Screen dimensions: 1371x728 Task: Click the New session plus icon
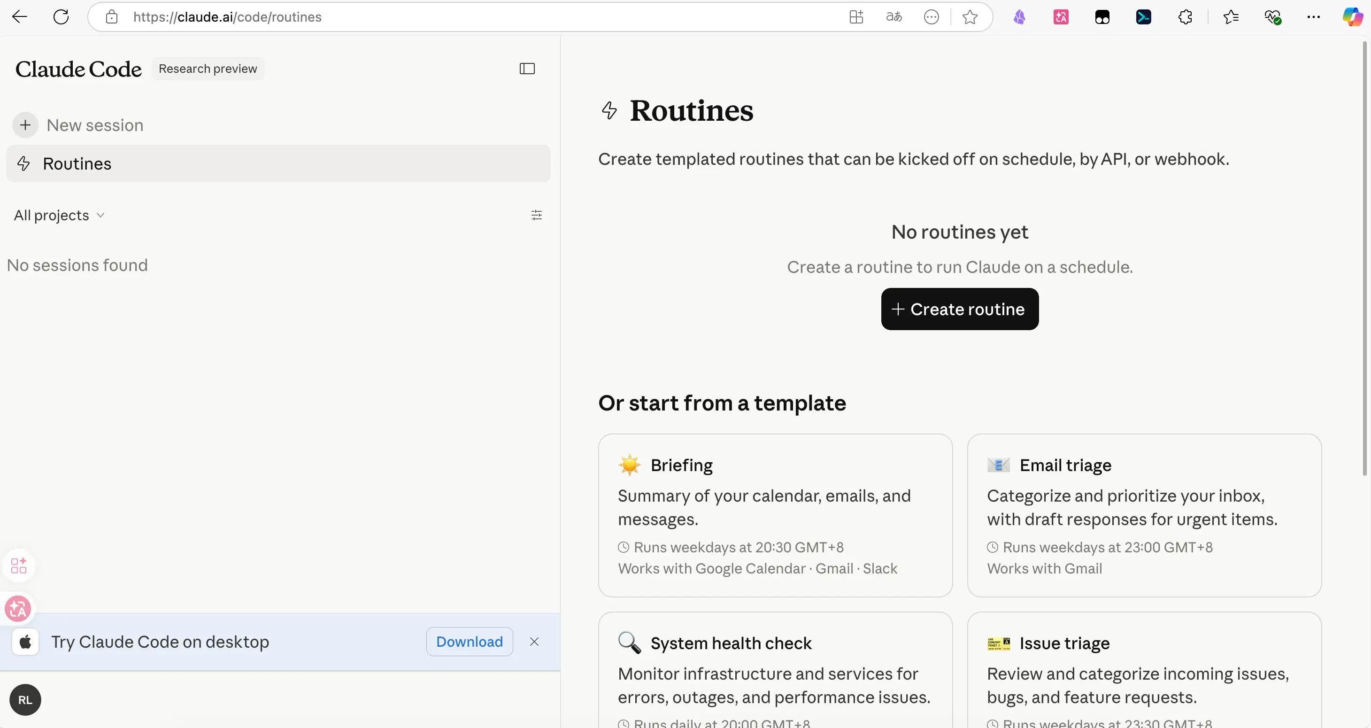[x=25, y=125]
